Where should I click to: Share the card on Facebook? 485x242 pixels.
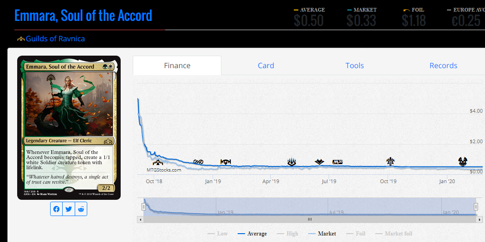[56, 209]
